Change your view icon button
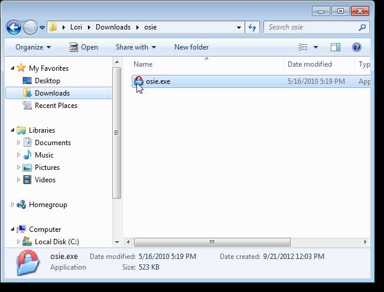Viewport: 384px width, 292px height. point(302,47)
